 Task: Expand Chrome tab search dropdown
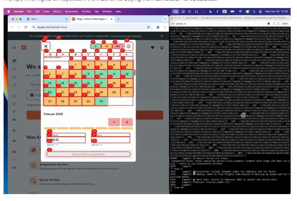165,19
